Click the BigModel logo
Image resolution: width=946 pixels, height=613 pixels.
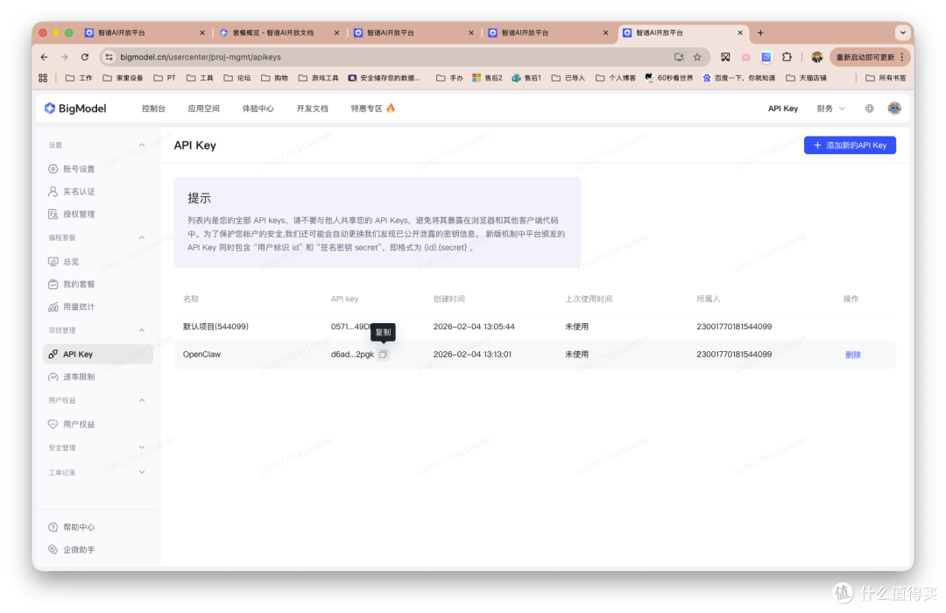[75, 109]
